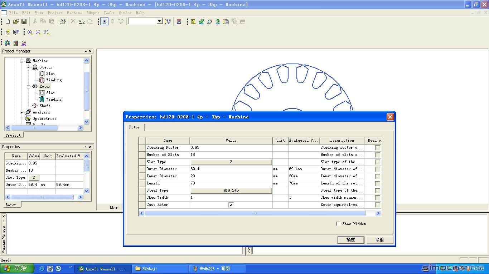
Task: Cancel dialog with 取消 button
Action: point(379,240)
